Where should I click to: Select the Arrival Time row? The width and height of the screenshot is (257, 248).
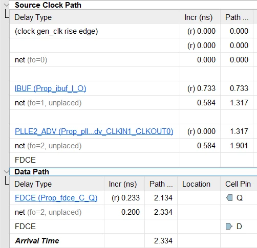(133, 241)
